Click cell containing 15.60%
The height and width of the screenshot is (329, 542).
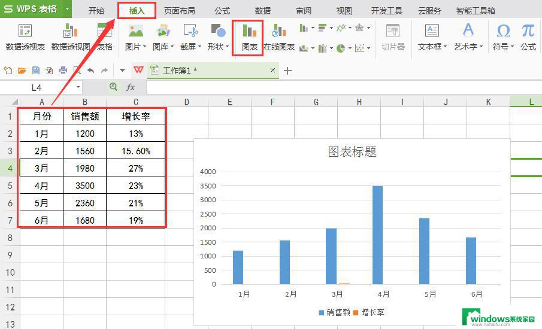click(x=136, y=151)
